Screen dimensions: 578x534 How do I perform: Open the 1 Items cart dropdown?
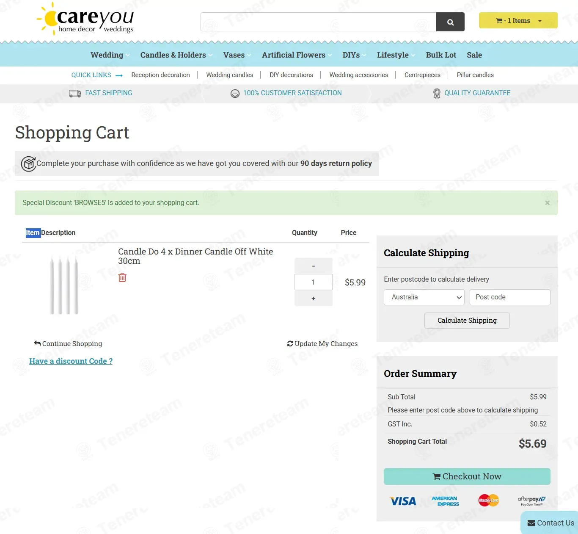coord(518,20)
